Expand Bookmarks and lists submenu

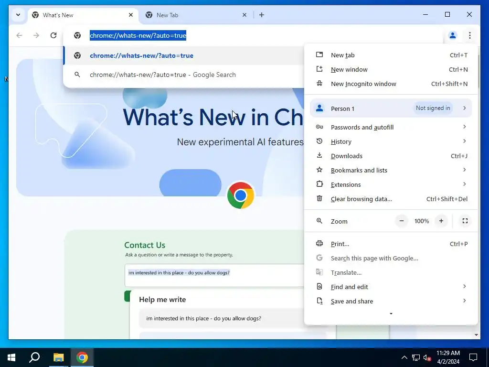coord(391,170)
